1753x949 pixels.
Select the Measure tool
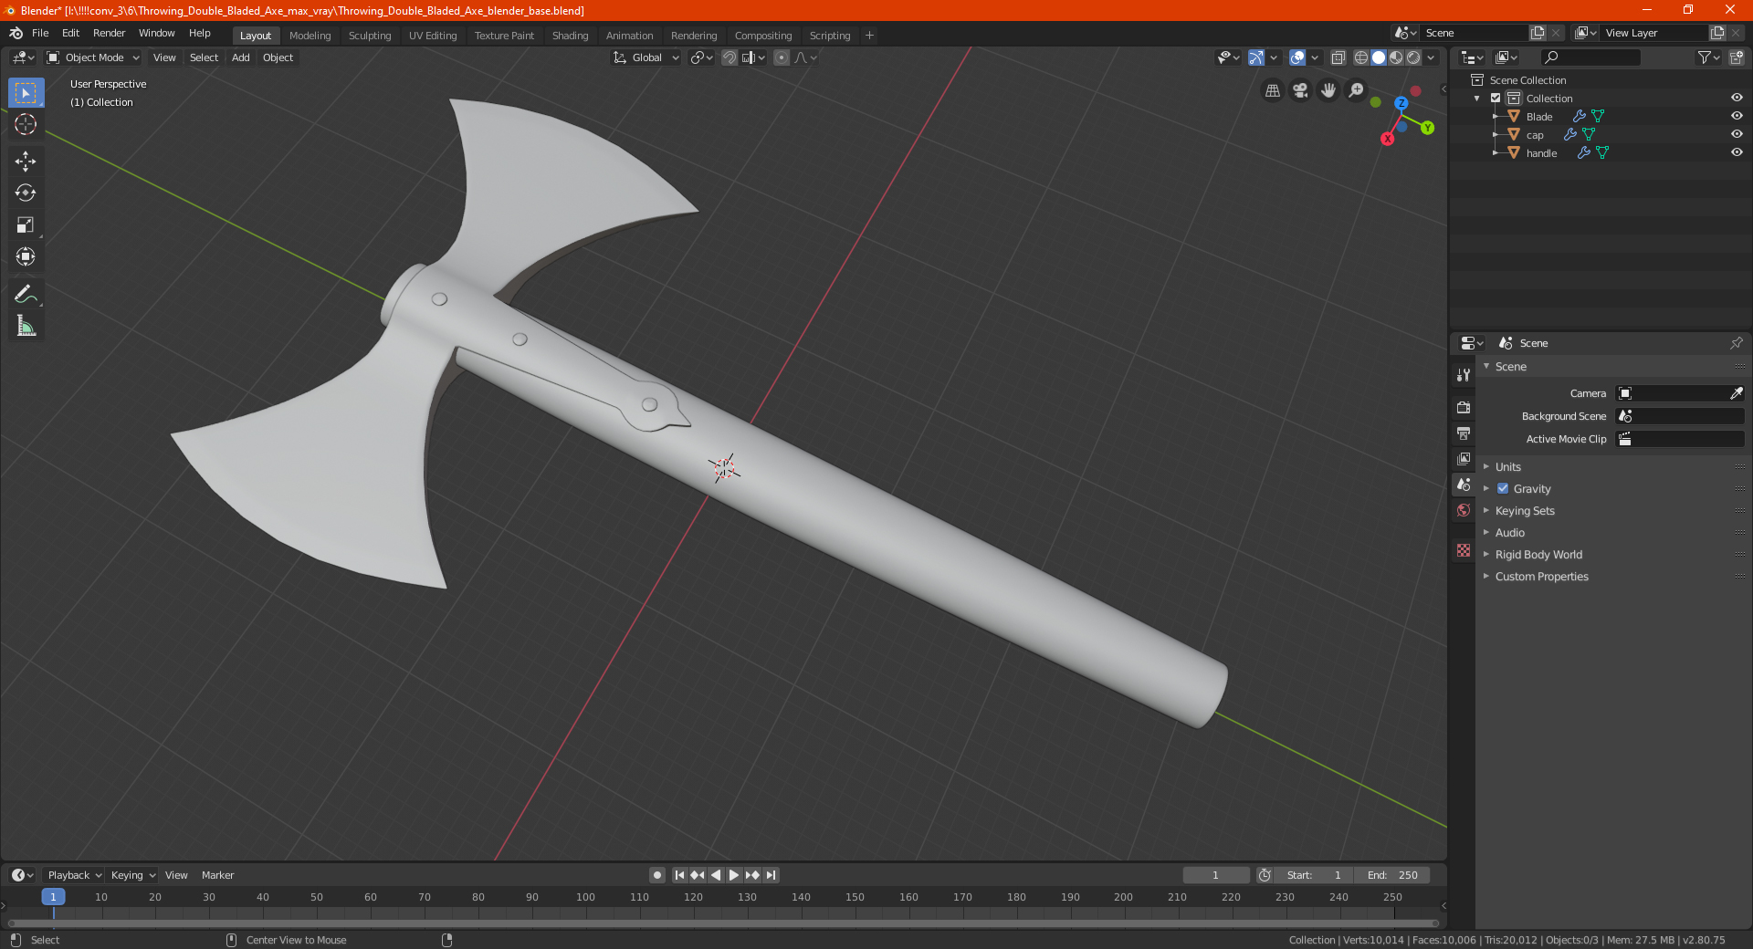tap(26, 326)
